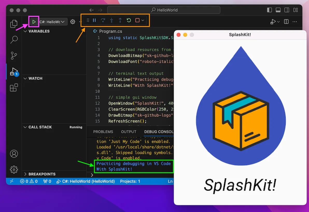The image size is (309, 212).
Task: Minimize the SplashKit! window with yellow button
Action: (x=185, y=35)
